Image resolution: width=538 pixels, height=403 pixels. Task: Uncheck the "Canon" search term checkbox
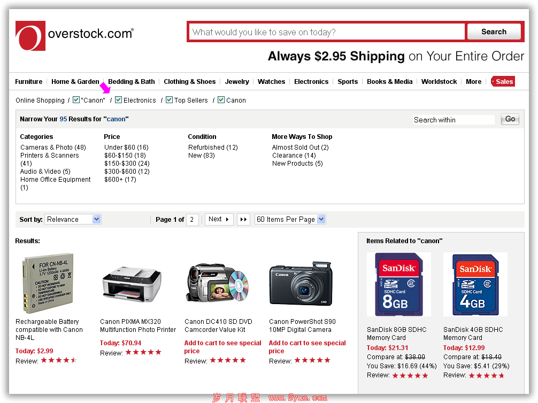76,100
